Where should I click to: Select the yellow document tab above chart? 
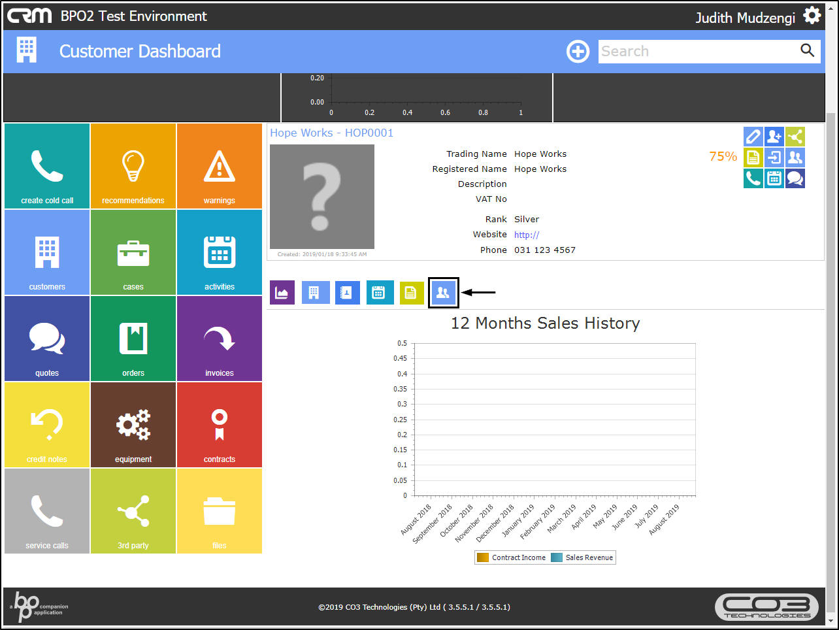(x=412, y=293)
